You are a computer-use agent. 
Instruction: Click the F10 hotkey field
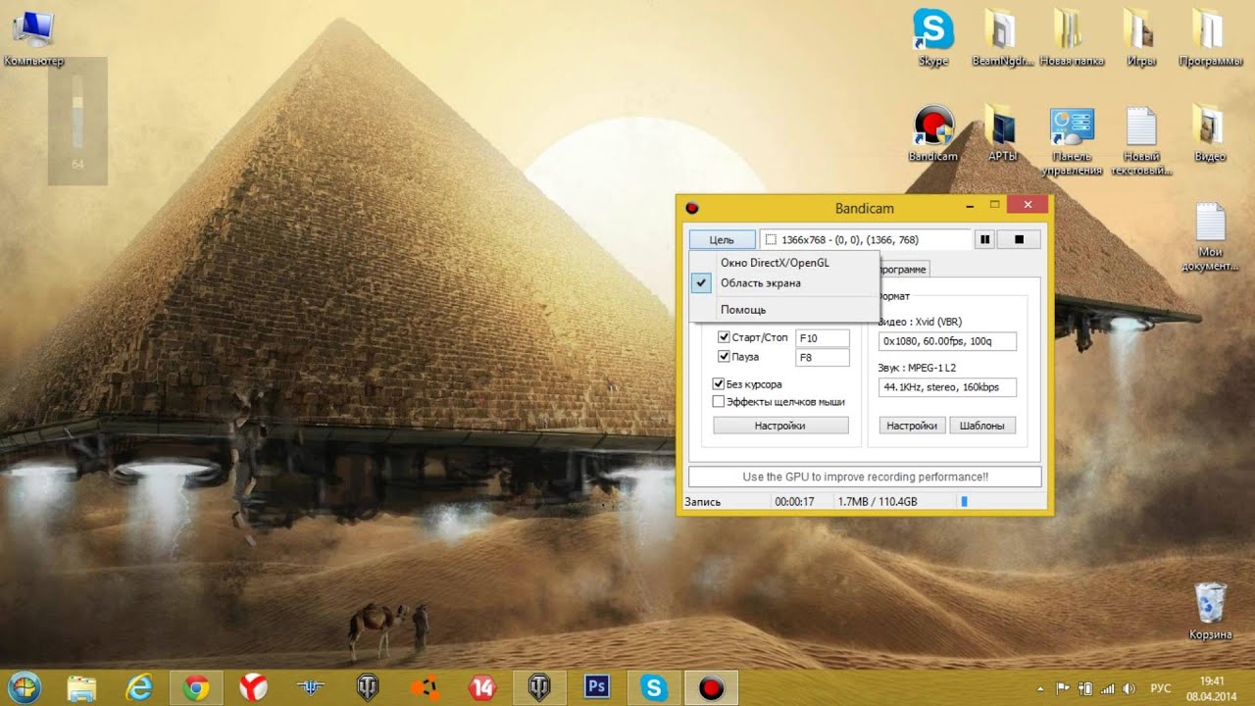(823, 337)
